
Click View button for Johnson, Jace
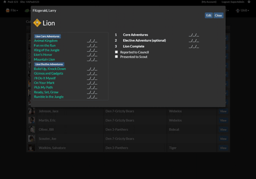click(223, 111)
